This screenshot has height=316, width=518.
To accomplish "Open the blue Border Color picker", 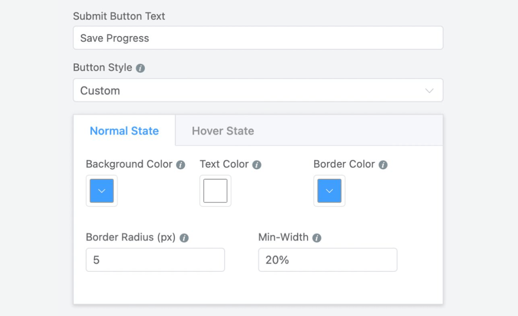I will [x=329, y=191].
